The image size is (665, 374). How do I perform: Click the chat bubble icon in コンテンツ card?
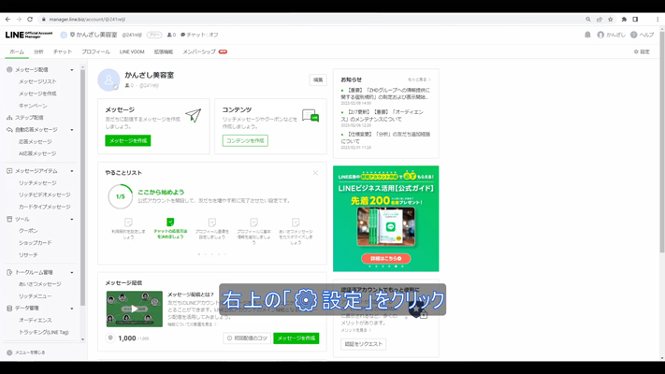tap(311, 115)
